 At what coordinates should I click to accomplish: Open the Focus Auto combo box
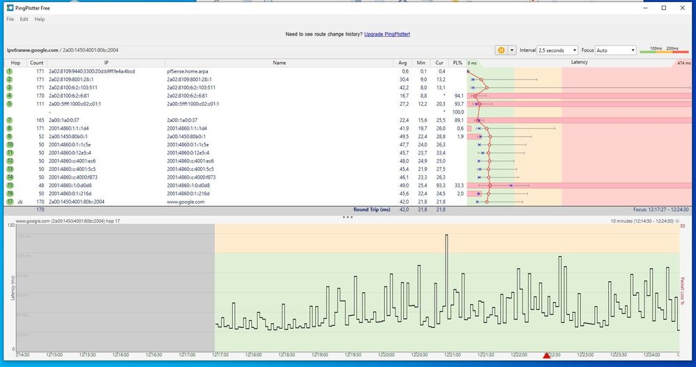click(x=616, y=50)
